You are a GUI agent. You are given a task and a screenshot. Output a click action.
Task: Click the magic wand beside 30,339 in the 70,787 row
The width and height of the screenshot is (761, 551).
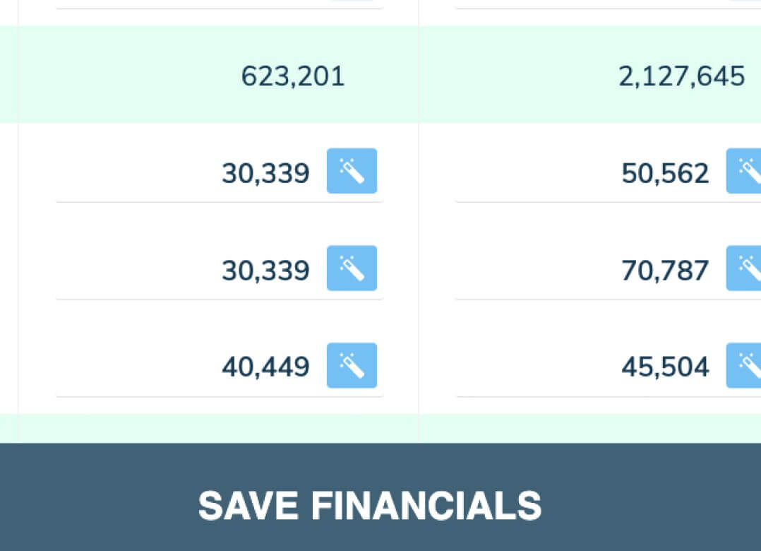pyautogui.click(x=352, y=268)
